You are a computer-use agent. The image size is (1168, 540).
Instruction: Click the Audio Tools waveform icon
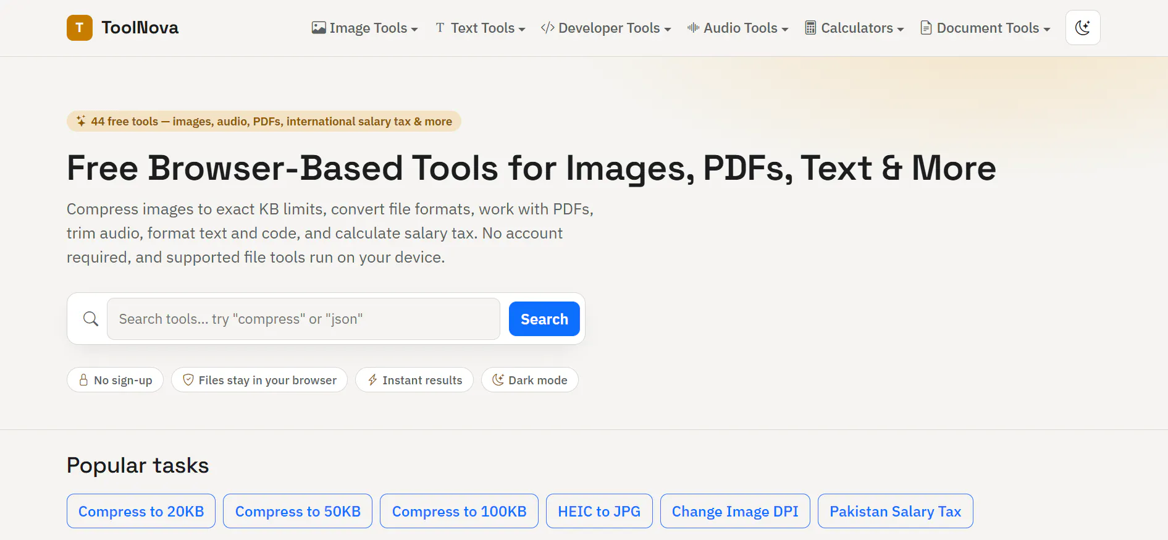[x=693, y=28]
